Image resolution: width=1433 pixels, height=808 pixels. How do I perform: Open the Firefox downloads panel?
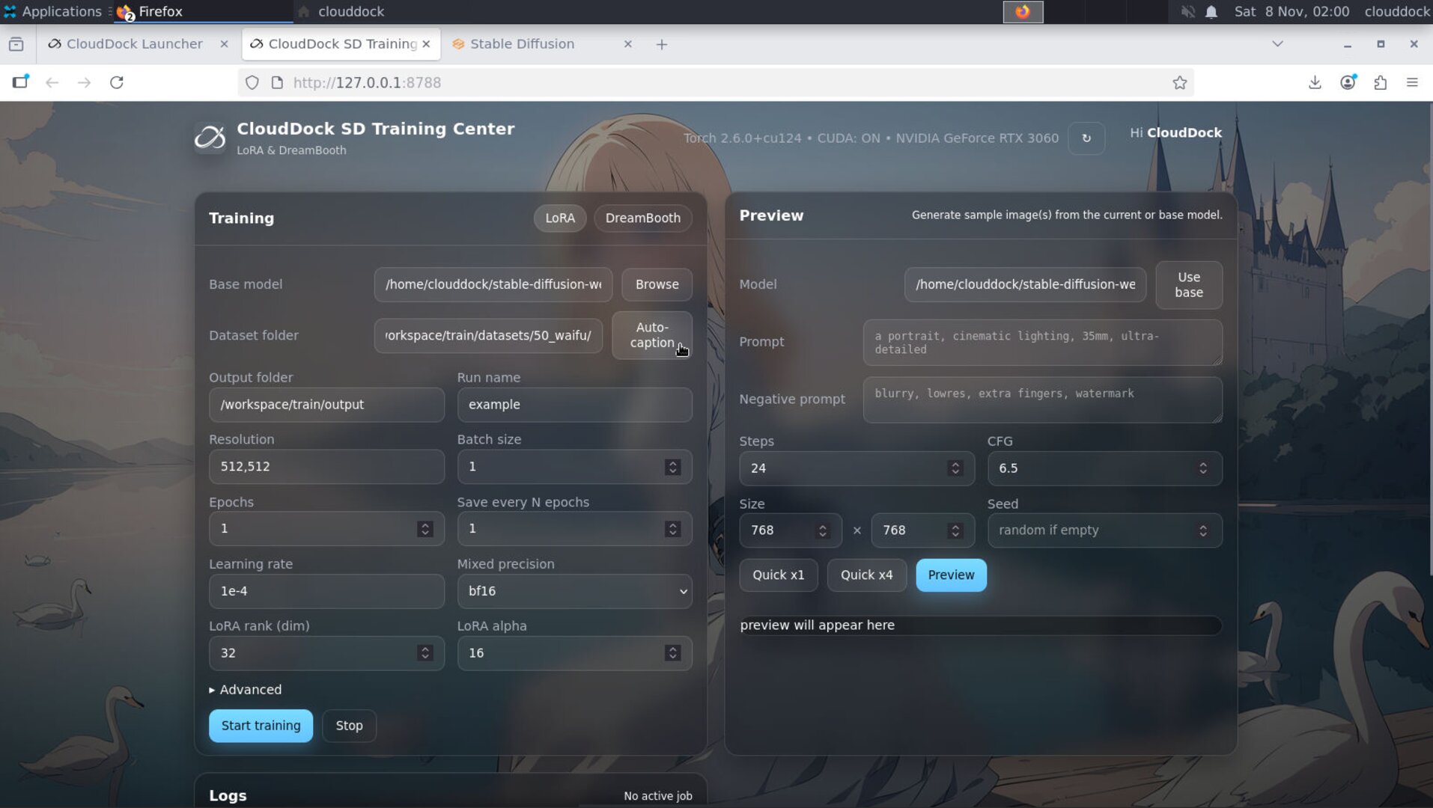click(x=1313, y=82)
